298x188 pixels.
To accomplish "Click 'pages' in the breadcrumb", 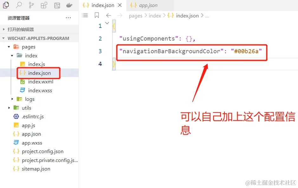I will 135,16.
